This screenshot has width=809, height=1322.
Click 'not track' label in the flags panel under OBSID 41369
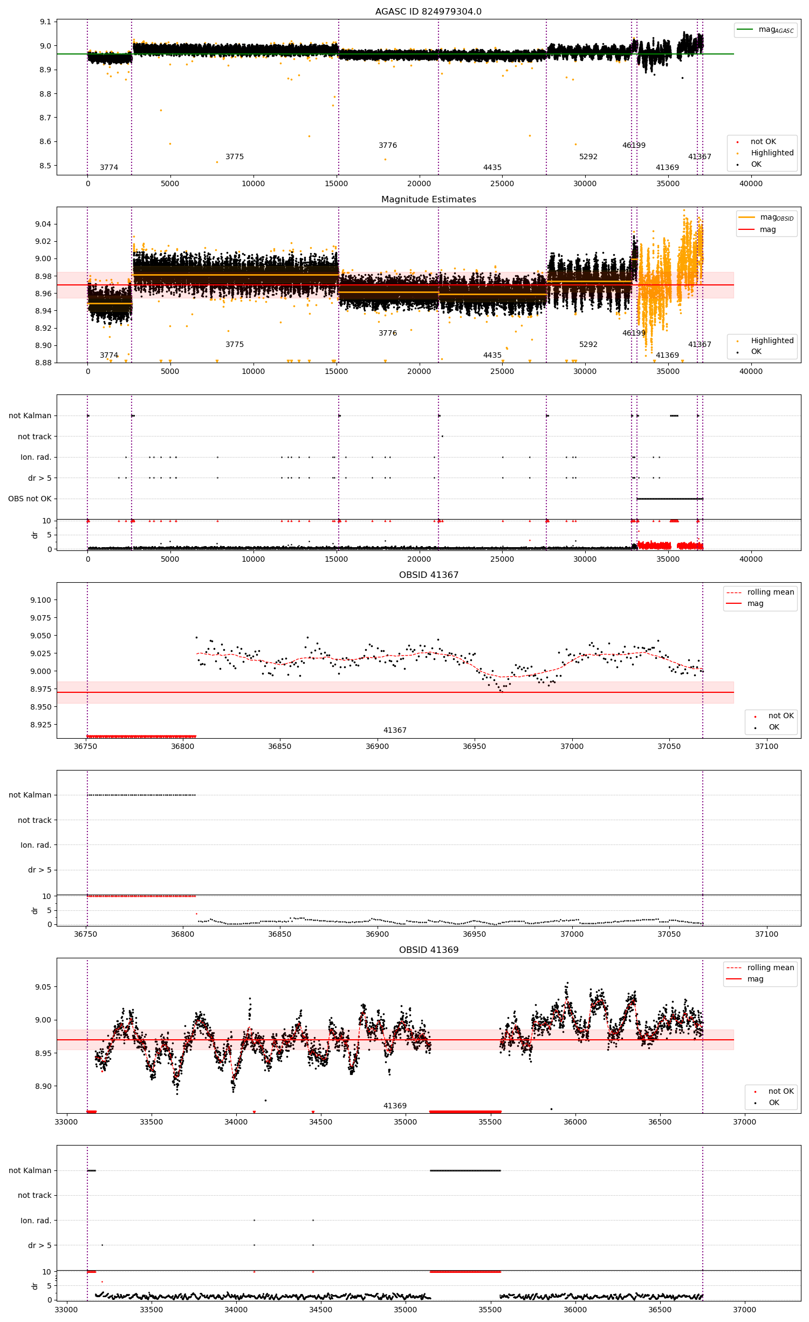35,1195
